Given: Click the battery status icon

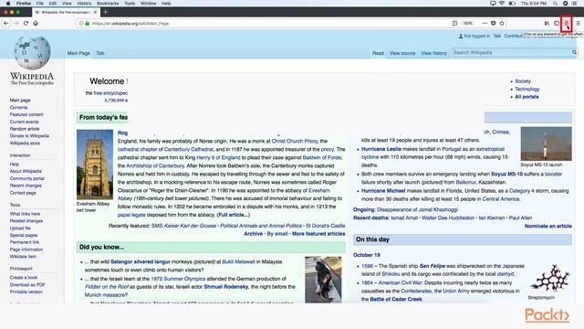Looking at the screenshot, I should click(512, 4).
